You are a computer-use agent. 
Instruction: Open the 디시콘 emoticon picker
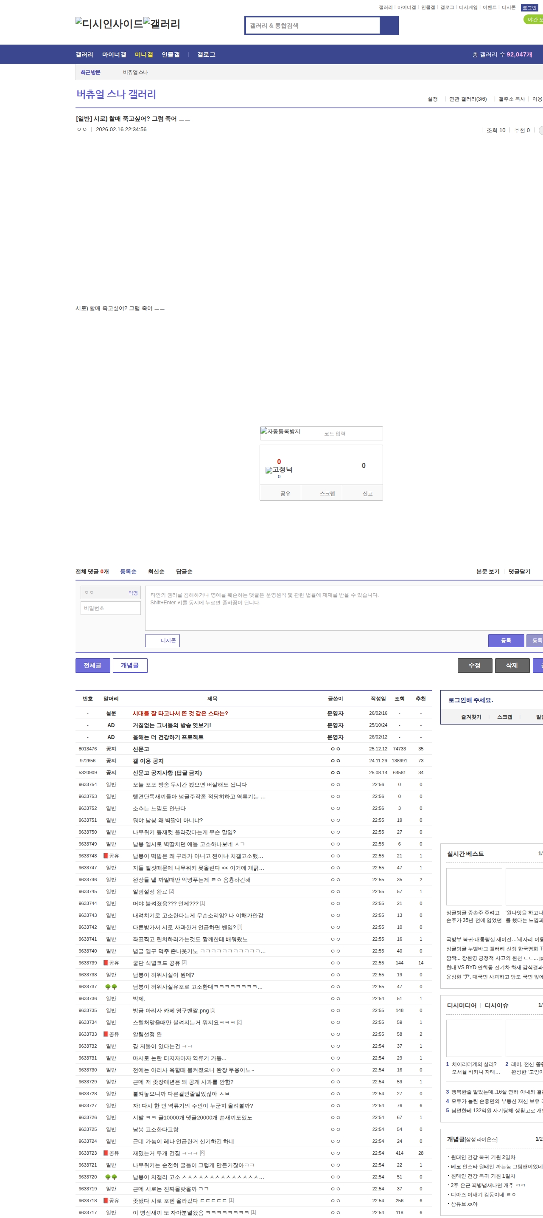pos(162,640)
